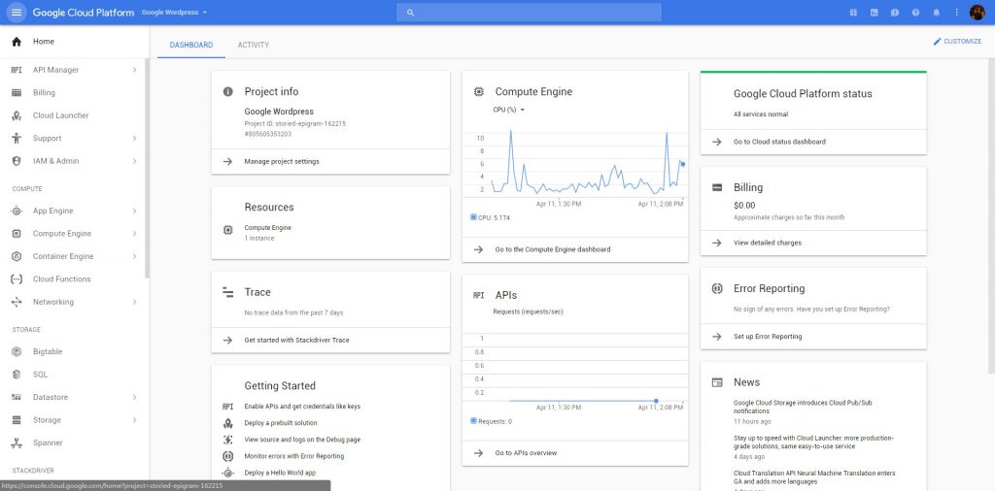
Task: Open Go to Cloud status dashboard link
Action: coord(779,142)
